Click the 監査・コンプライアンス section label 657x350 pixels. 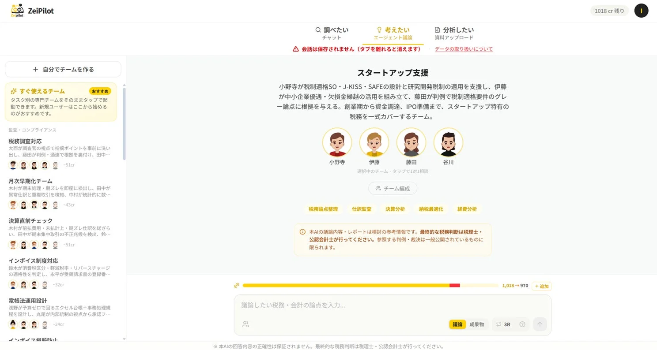pyautogui.click(x=32, y=130)
